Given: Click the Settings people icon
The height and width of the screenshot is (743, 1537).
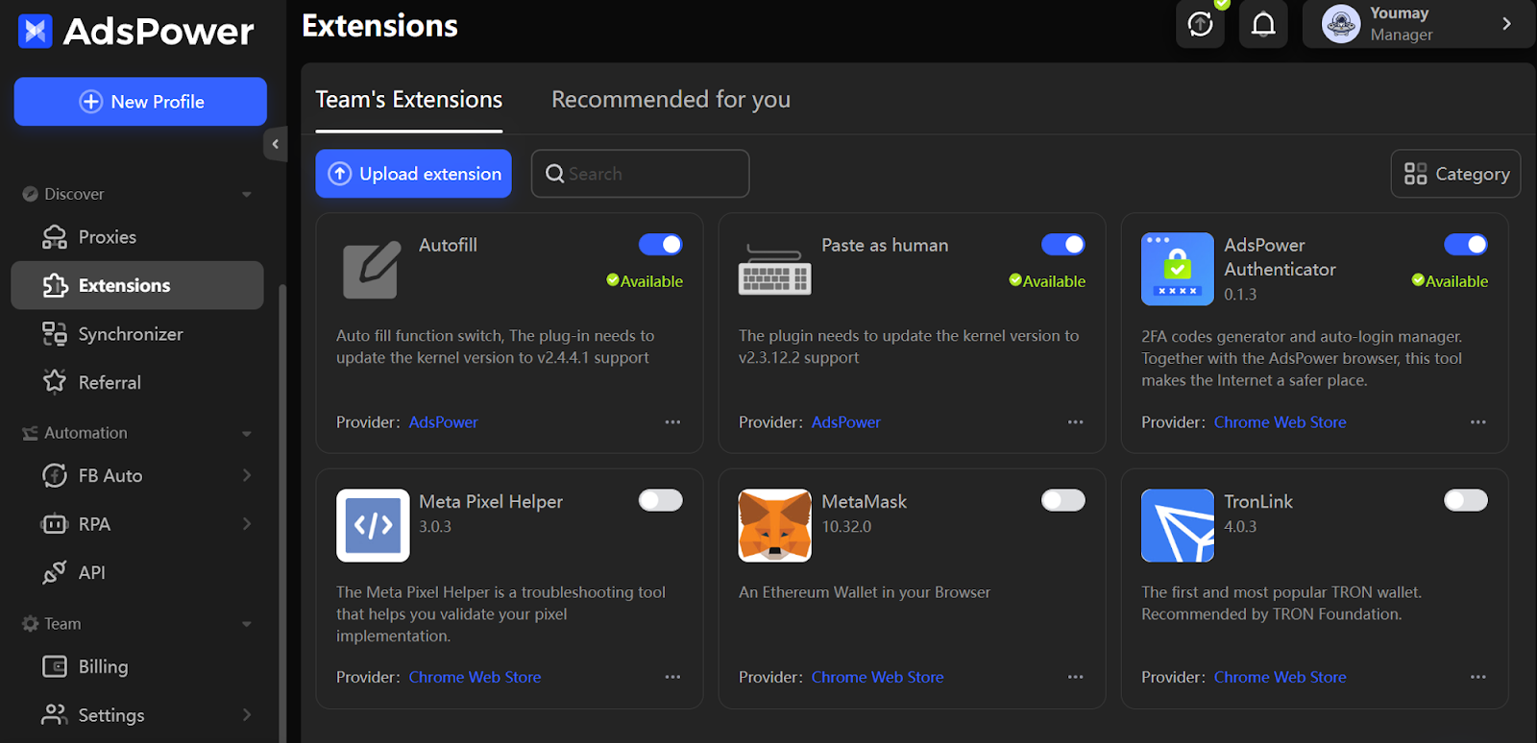Looking at the screenshot, I should tap(55, 715).
